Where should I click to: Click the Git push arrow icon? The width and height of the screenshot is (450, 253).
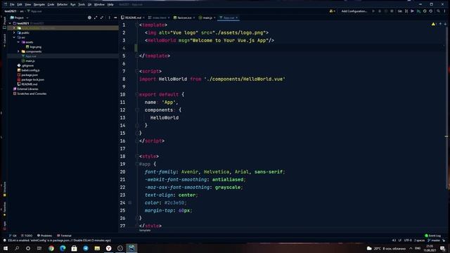[x=413, y=11]
